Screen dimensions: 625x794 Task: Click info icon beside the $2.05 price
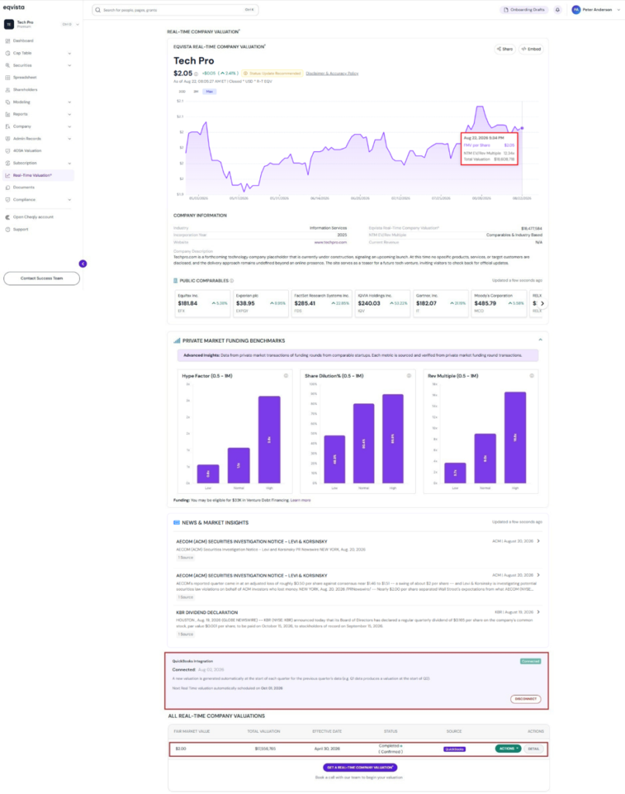(196, 74)
